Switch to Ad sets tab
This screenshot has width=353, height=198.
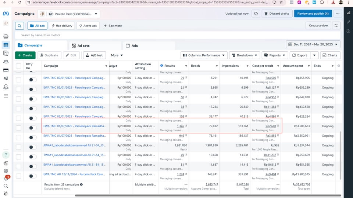[95, 45]
